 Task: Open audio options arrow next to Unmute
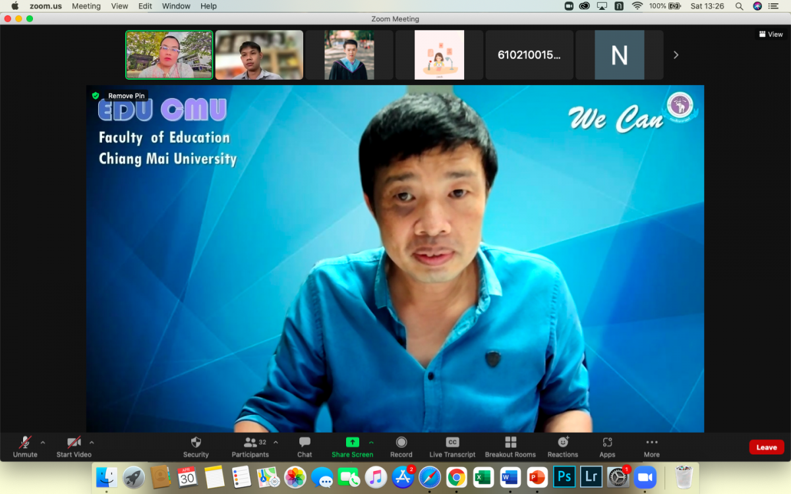44,443
